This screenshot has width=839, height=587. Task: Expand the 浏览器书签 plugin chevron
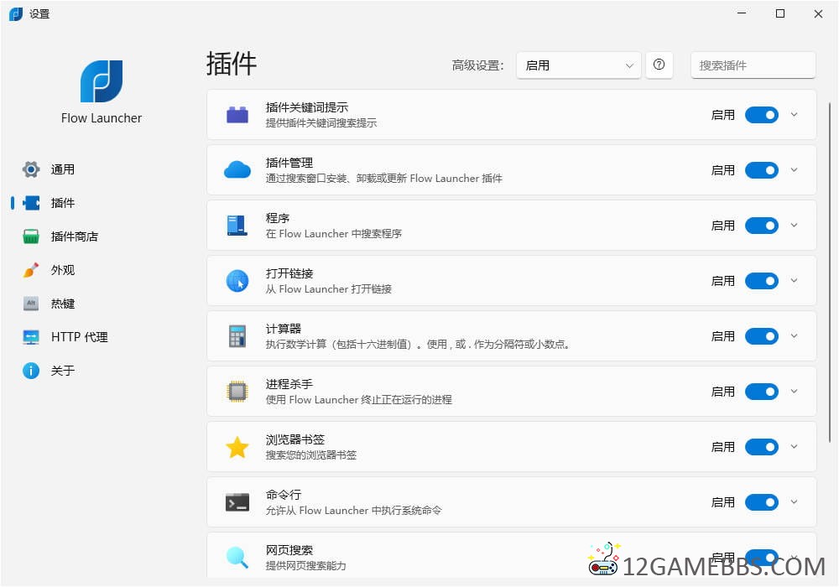click(x=794, y=446)
